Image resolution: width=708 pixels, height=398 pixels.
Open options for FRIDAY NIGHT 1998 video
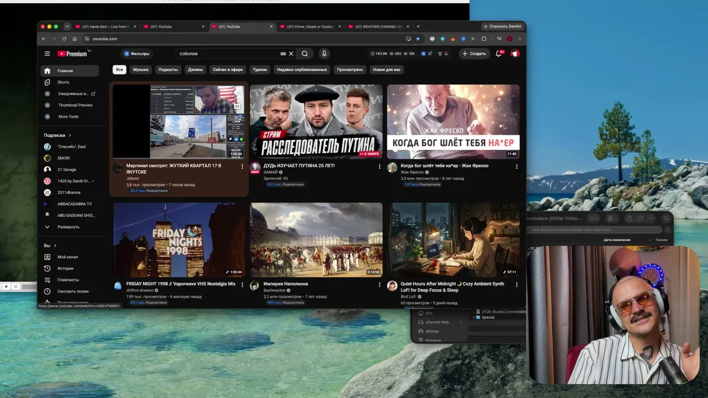coord(242,285)
